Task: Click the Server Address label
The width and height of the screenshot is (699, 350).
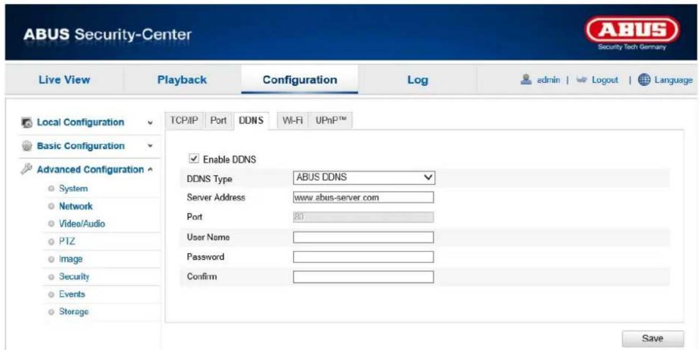Action: click(x=216, y=197)
